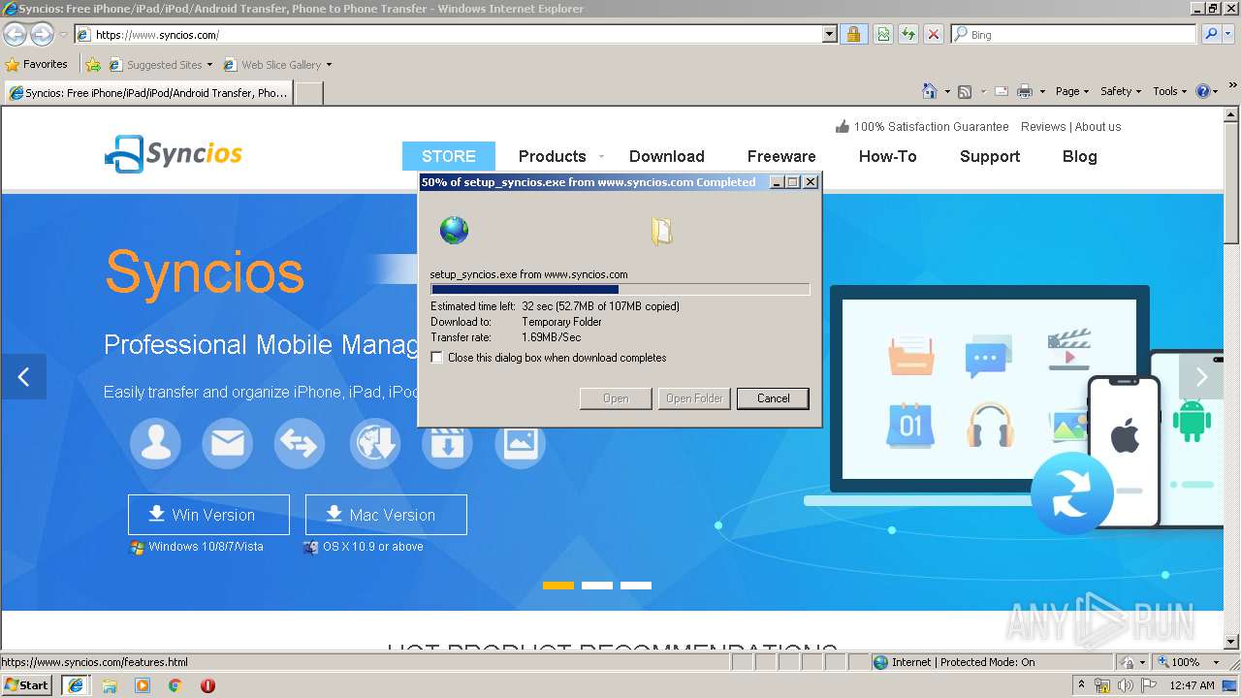Click the page vertical scrollbar down arrow

(x=1232, y=641)
